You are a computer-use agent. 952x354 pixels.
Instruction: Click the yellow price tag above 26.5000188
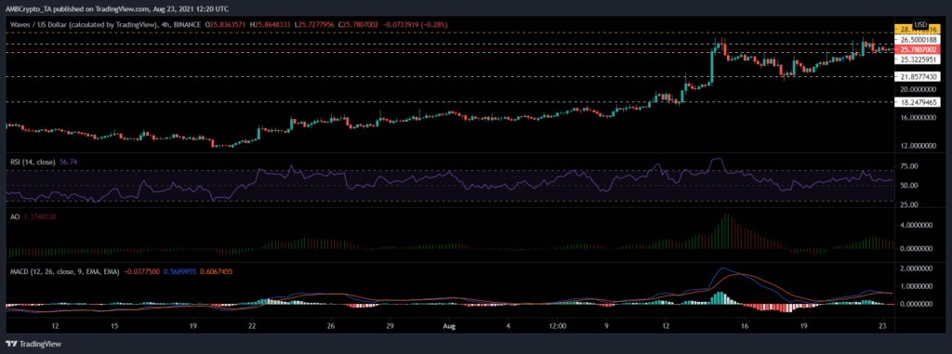[919, 30]
